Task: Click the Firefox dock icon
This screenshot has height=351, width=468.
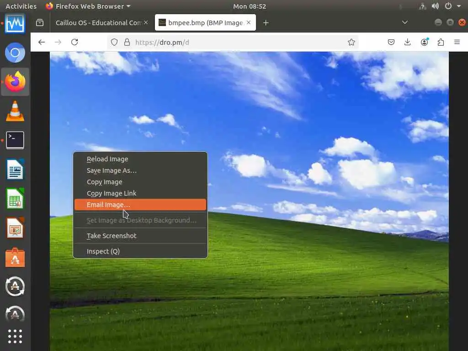Action: [15, 81]
